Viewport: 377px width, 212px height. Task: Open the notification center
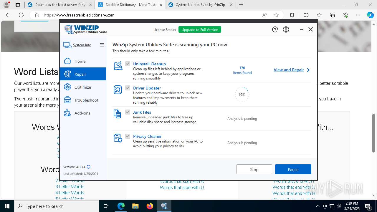point(368,206)
